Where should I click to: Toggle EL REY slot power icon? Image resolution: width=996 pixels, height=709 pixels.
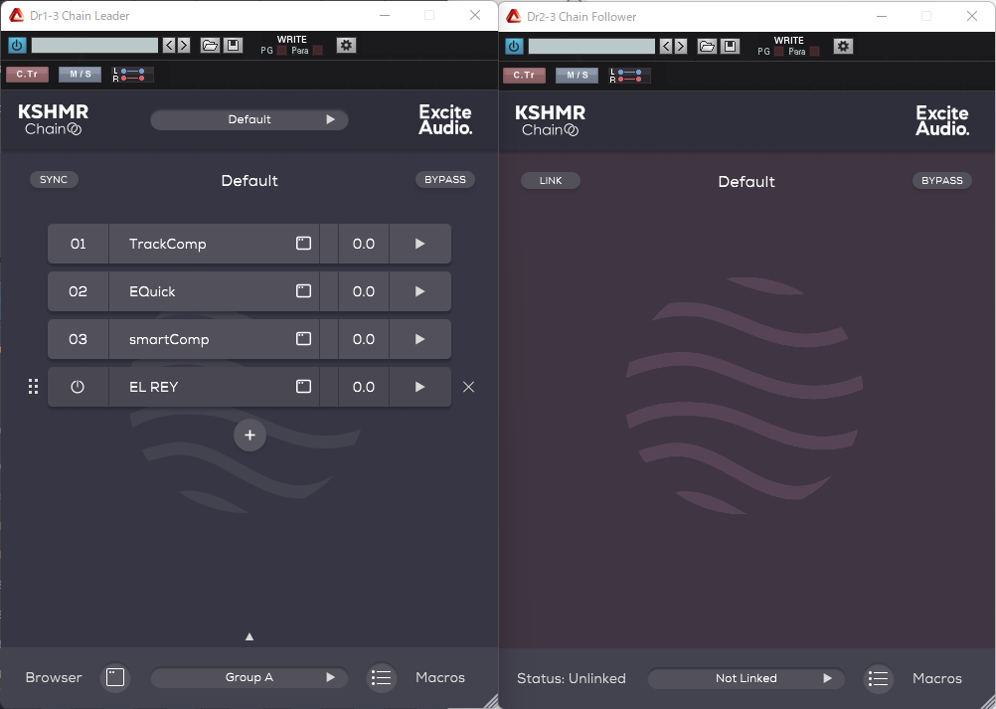point(78,386)
